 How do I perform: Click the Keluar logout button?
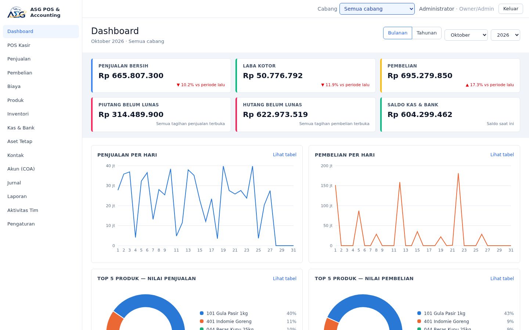[x=511, y=9]
